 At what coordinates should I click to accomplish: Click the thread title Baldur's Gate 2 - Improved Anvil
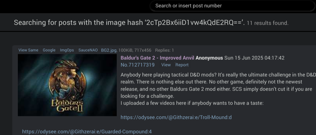pos(157,58)
